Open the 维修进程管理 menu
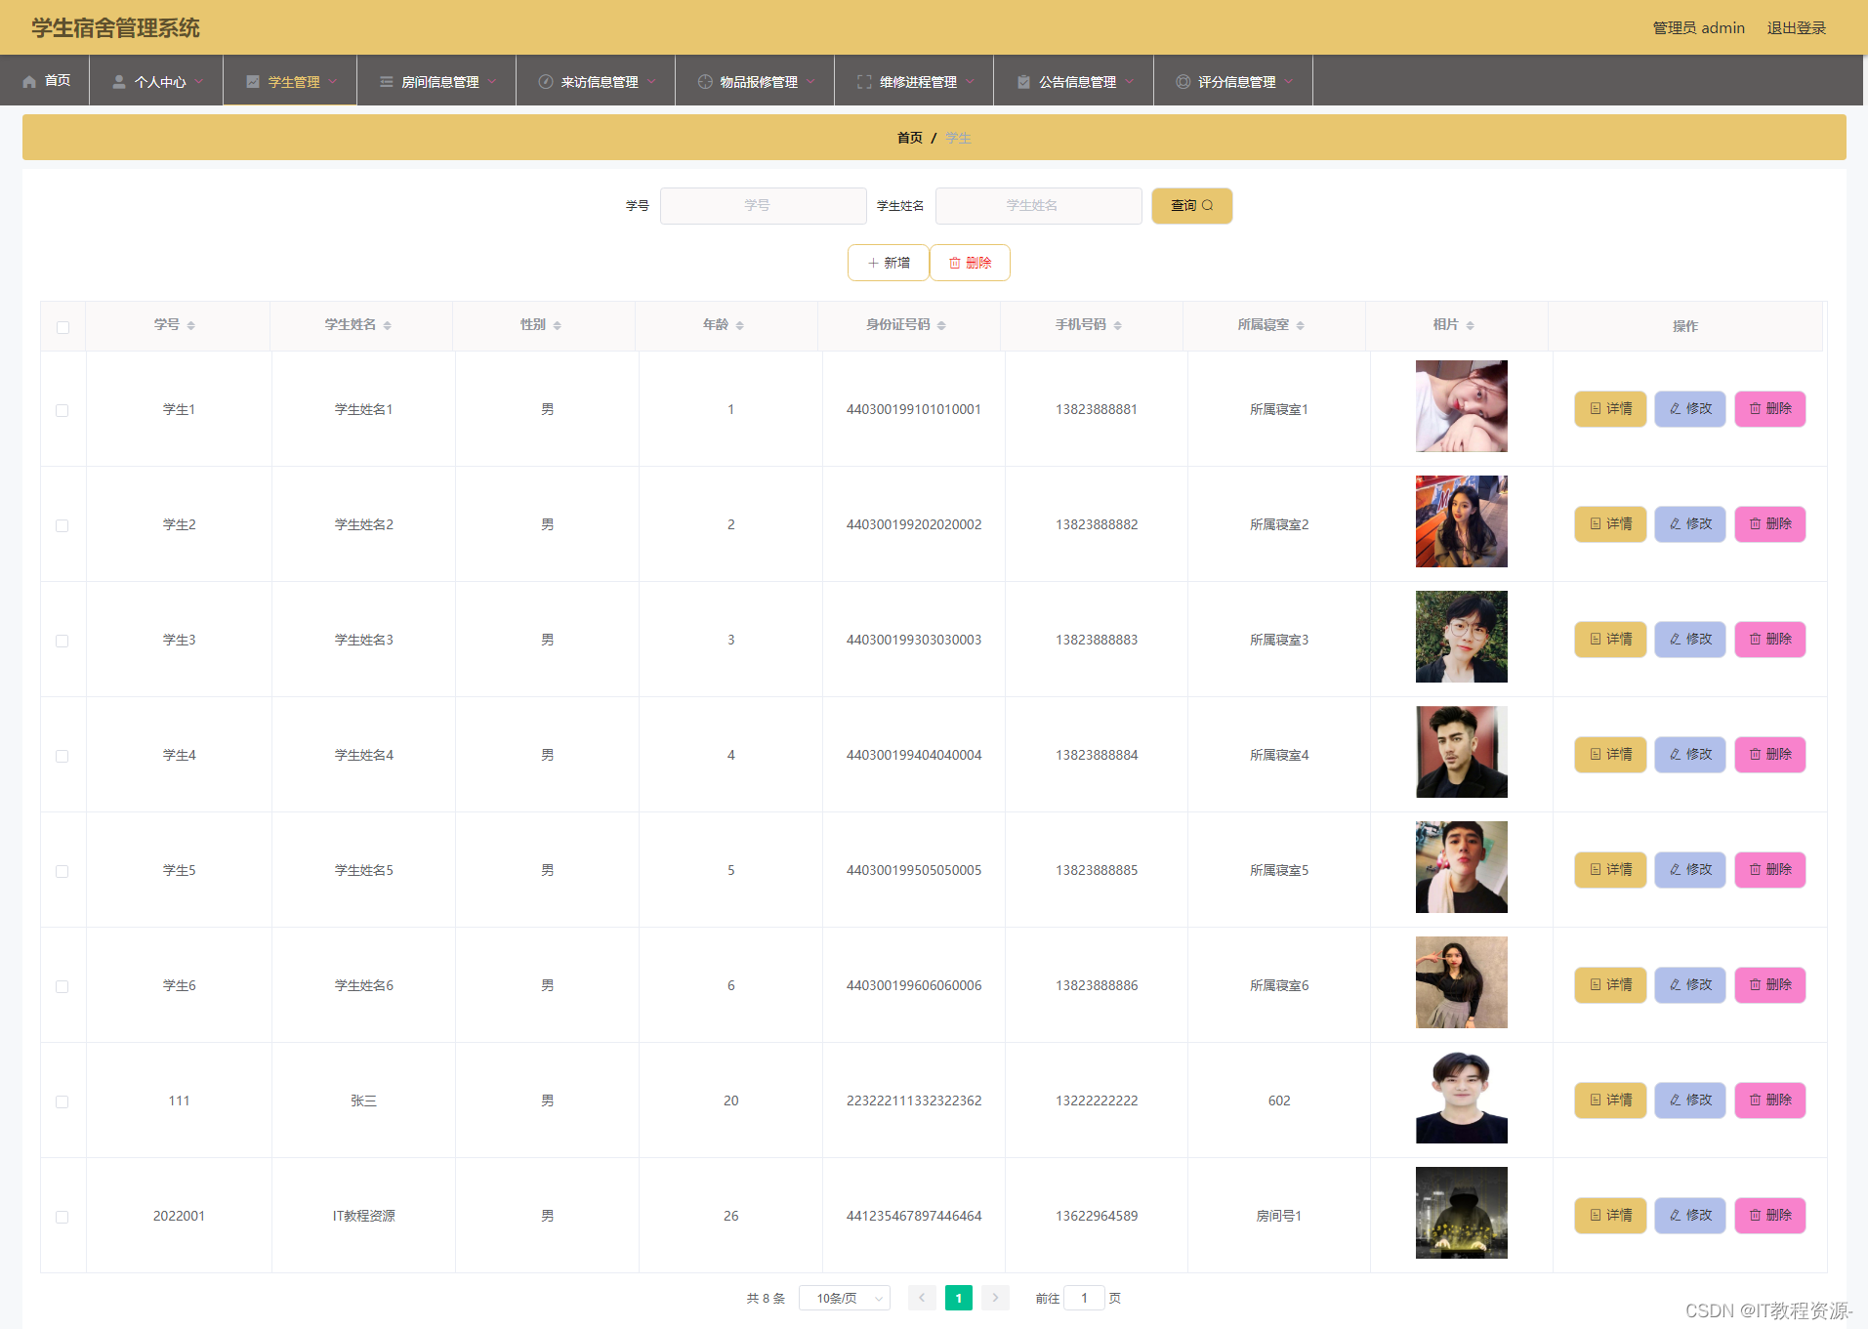 pyautogui.click(x=914, y=81)
